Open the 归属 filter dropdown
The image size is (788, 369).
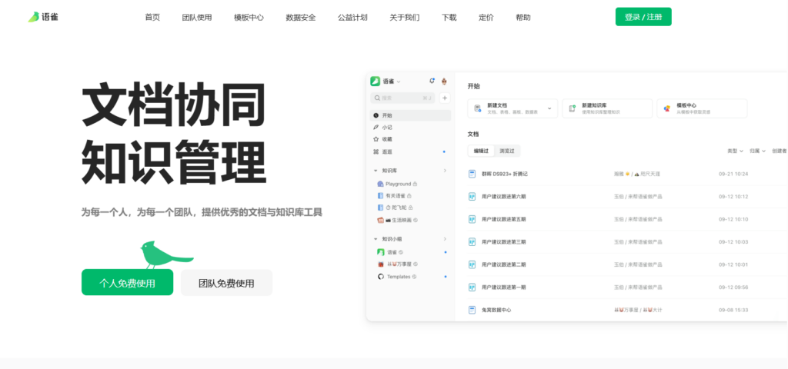757,151
